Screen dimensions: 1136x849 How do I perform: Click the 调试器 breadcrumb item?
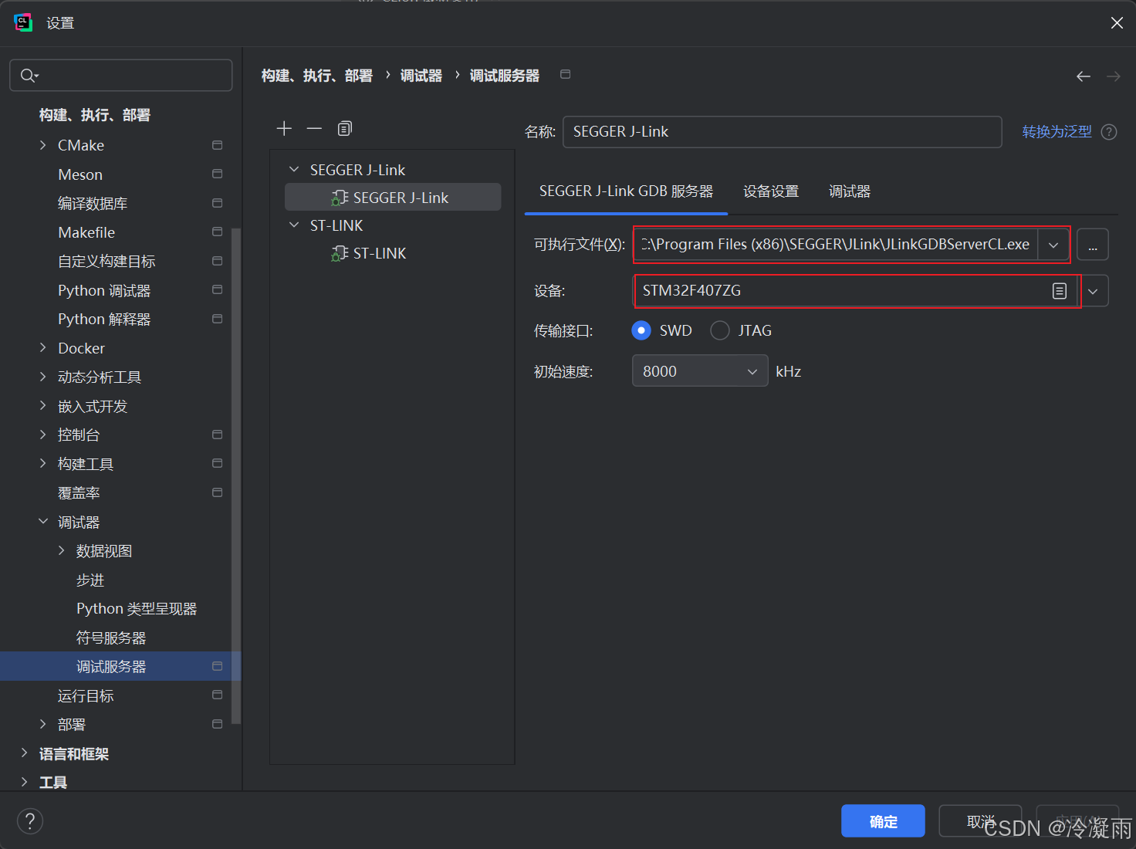[x=421, y=76]
